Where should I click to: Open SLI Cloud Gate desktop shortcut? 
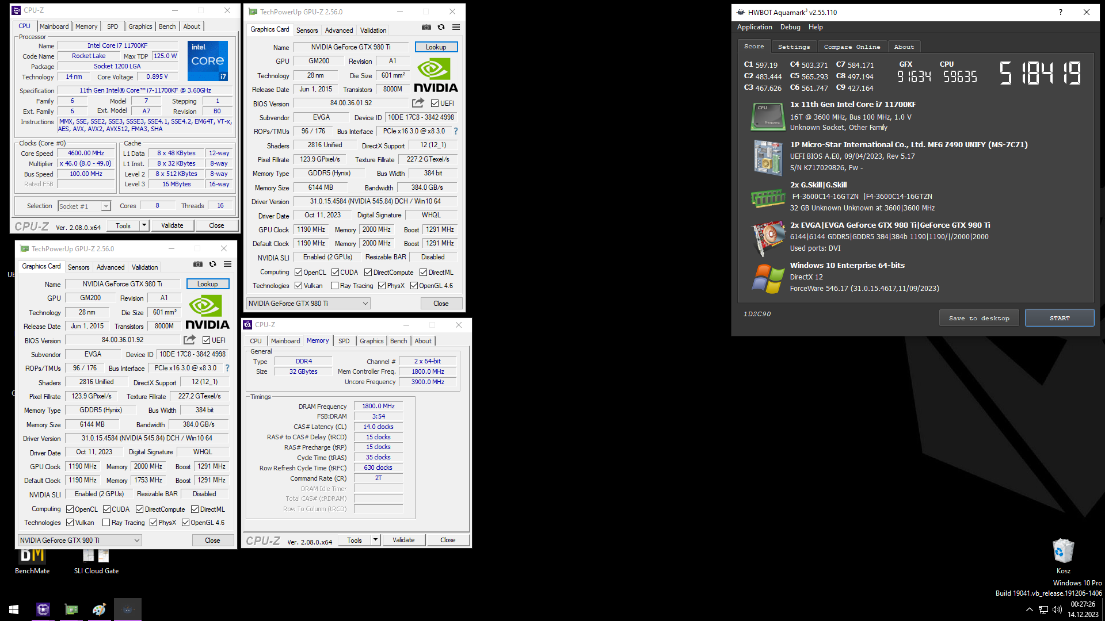coord(96,561)
